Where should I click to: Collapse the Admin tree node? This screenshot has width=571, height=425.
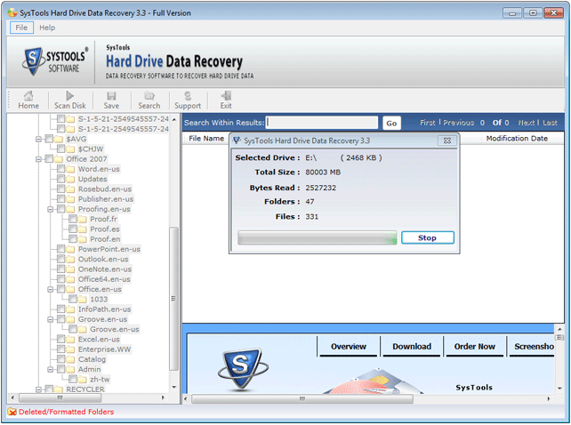51,369
